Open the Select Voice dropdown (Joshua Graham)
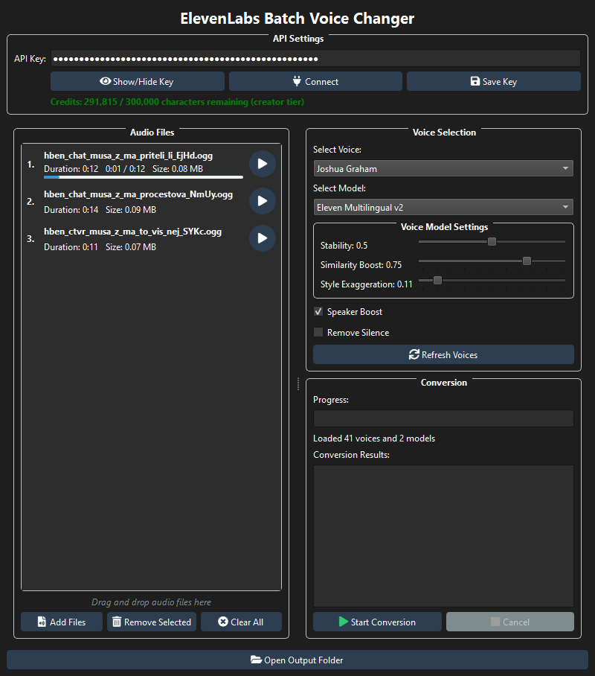 click(x=443, y=168)
